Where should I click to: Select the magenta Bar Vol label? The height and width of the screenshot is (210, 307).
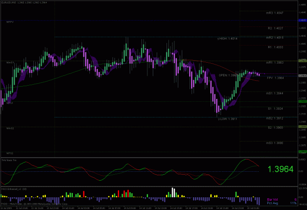pyautogui.click(x=272, y=199)
